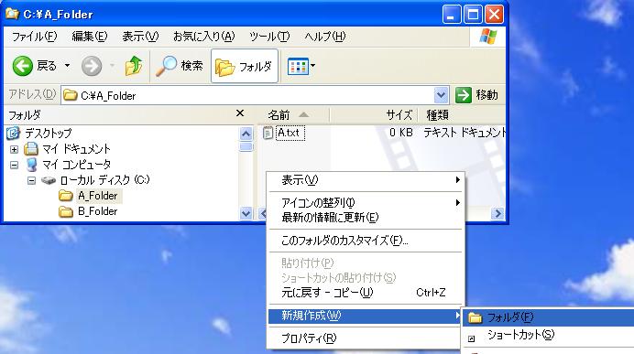Click the 0 KB size cell
Screen dimensions: 634x354
click(401, 133)
